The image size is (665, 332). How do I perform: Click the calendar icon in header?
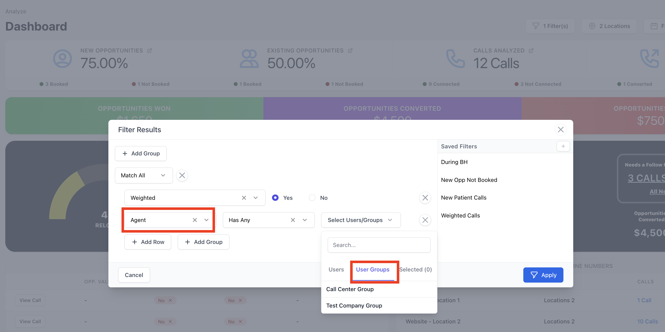tap(654, 26)
